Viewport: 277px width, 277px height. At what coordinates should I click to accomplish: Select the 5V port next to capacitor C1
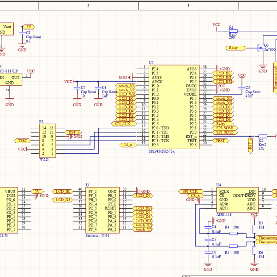(29, 27)
